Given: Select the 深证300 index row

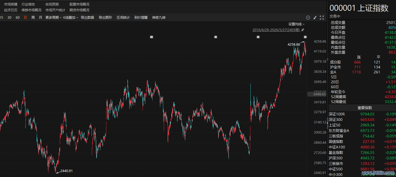Looking at the screenshot, I should (x=362, y=120).
